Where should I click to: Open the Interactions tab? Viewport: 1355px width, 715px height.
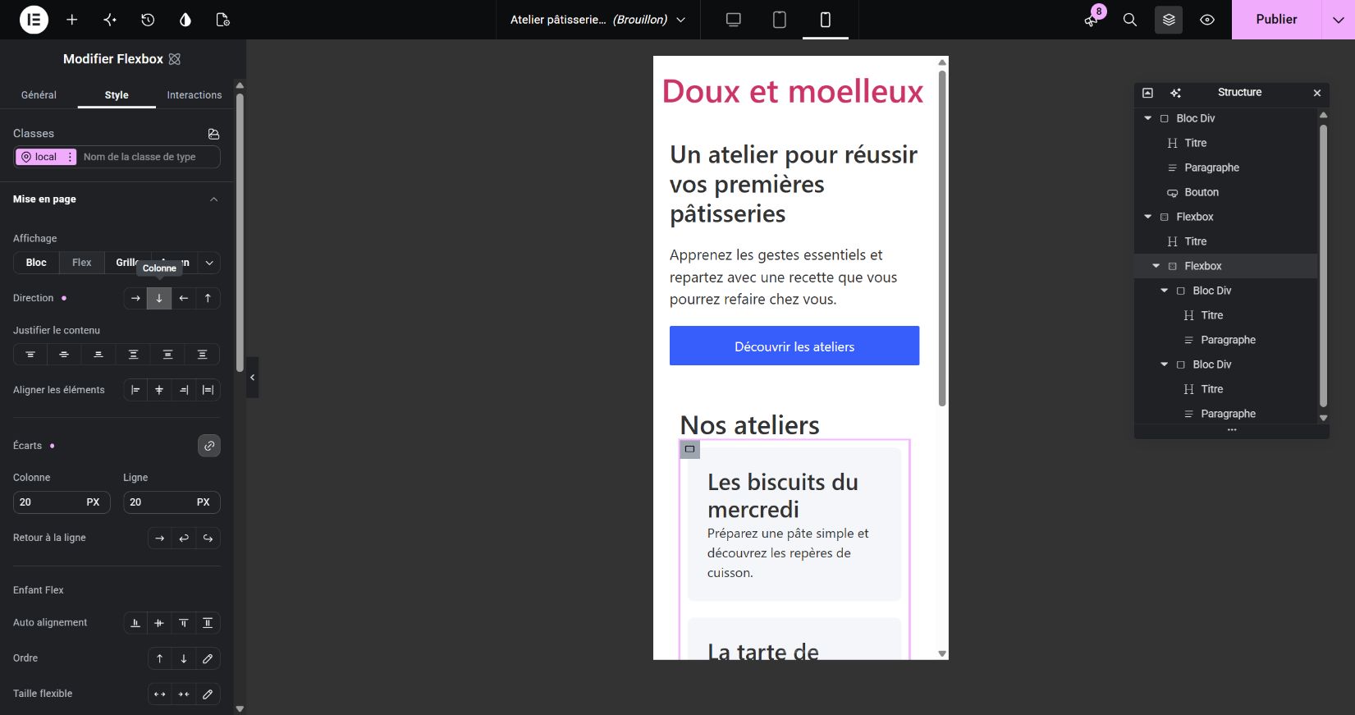point(195,95)
